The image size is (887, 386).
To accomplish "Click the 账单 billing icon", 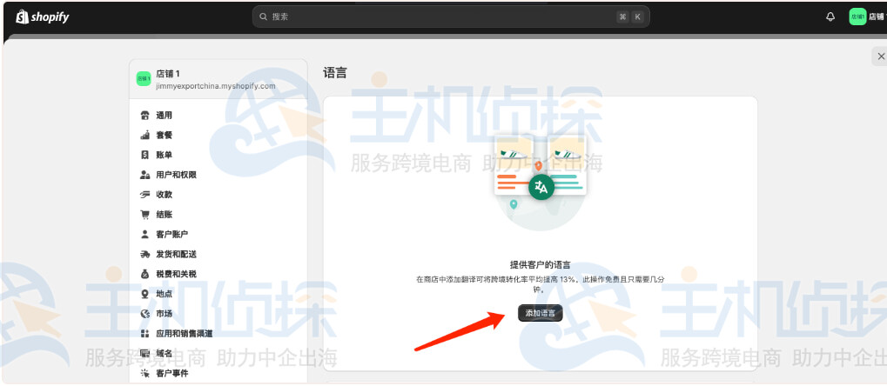I will [x=144, y=155].
